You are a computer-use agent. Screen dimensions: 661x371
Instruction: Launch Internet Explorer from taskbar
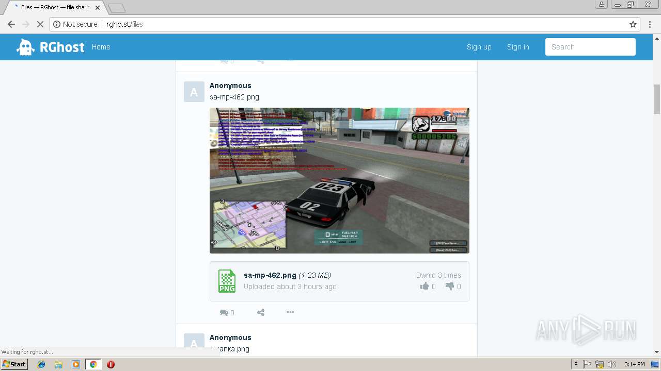[41, 364]
